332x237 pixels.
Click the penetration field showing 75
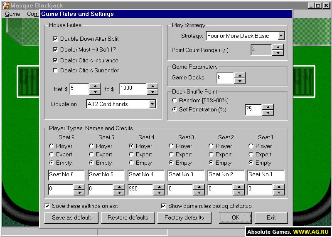point(253,110)
